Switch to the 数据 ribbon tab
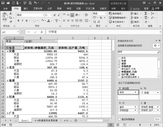Screen dimensions: 163x127 [59, 9]
